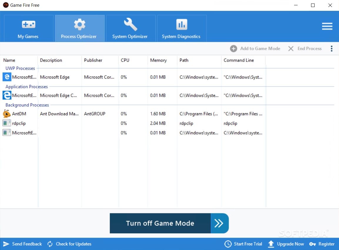Click the My Games gamepad icon
The image size is (339, 250).
click(28, 24)
